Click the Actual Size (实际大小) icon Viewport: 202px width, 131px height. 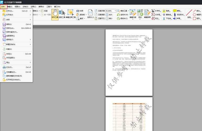pos(90,14)
